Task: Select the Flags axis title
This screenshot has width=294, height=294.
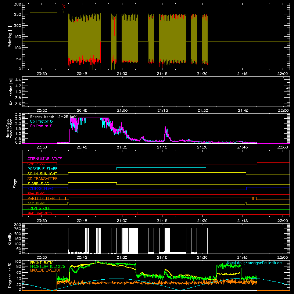Action: click(15, 183)
